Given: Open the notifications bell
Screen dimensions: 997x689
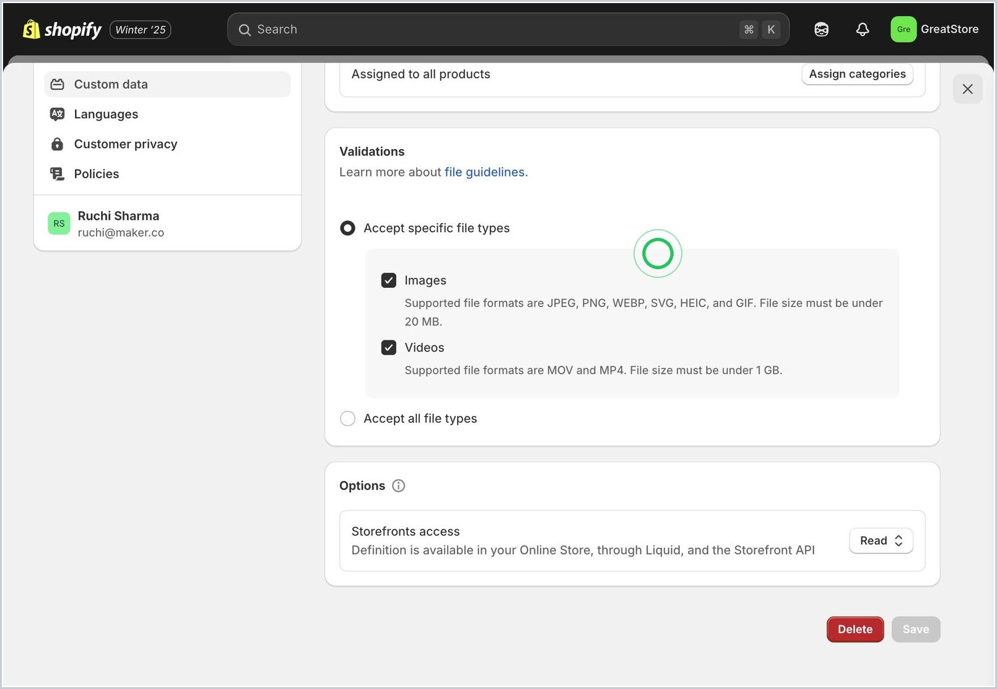Looking at the screenshot, I should click(x=862, y=29).
